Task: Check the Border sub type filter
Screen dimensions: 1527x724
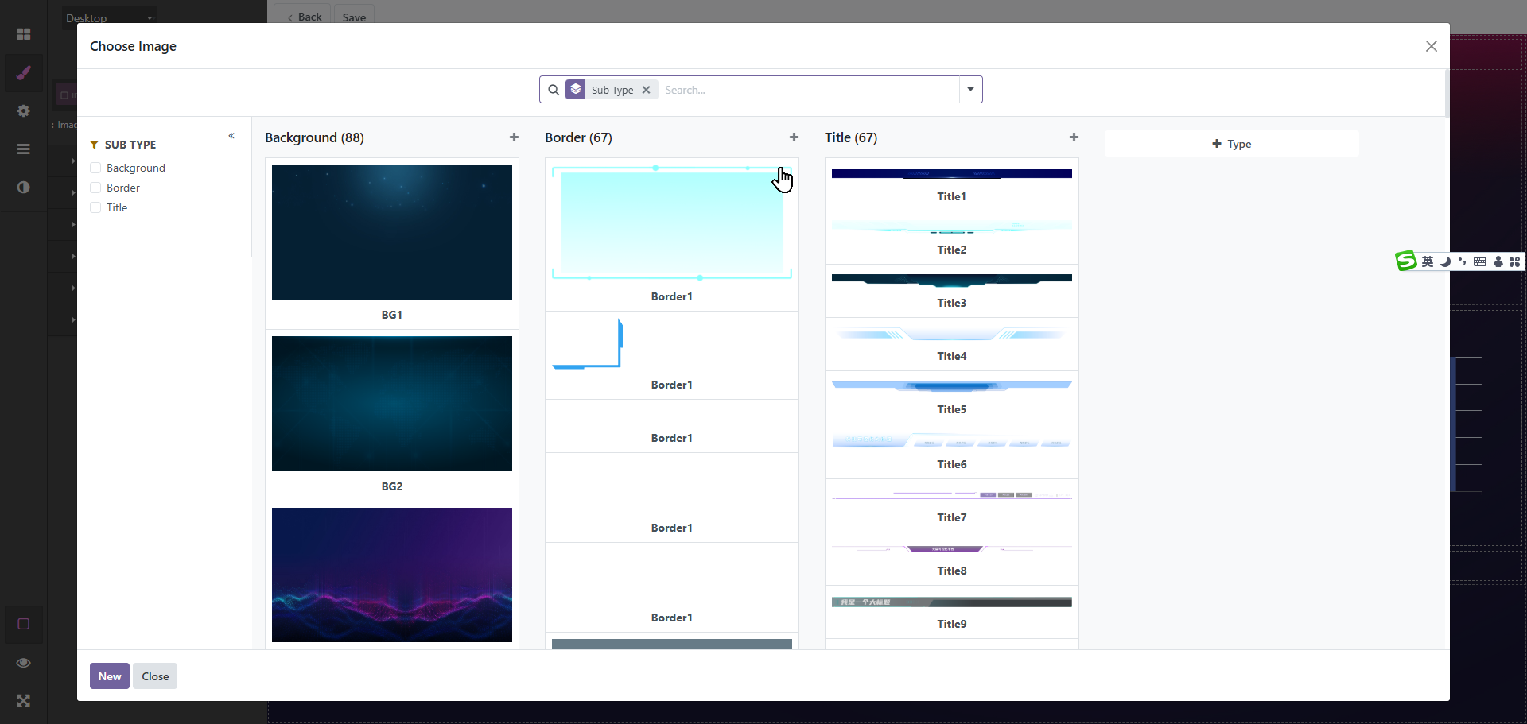Action: tap(95, 188)
